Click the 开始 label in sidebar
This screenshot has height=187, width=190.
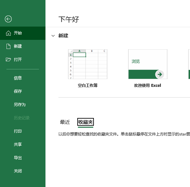pos(18,33)
